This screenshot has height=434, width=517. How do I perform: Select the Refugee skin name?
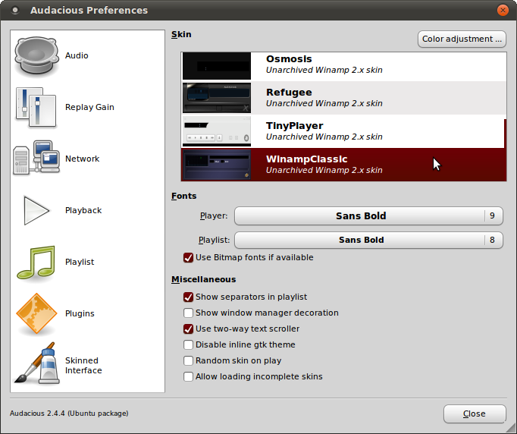pyautogui.click(x=289, y=92)
